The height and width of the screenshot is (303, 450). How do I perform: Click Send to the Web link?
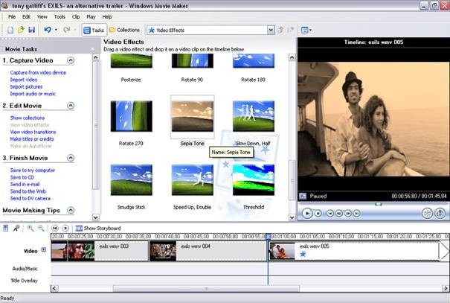(28, 191)
